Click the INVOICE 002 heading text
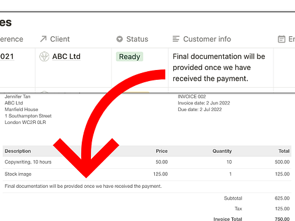This screenshot has height=221, width=295. (192, 96)
